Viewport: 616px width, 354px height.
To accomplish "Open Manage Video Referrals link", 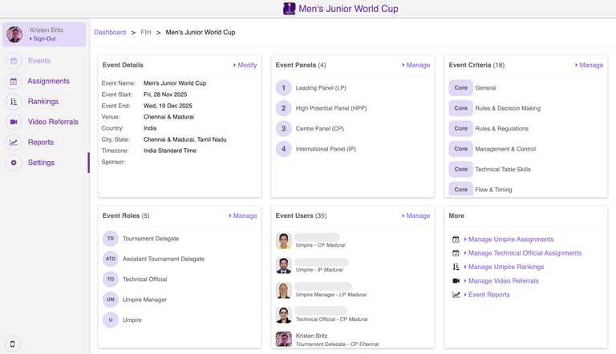I will (x=503, y=281).
